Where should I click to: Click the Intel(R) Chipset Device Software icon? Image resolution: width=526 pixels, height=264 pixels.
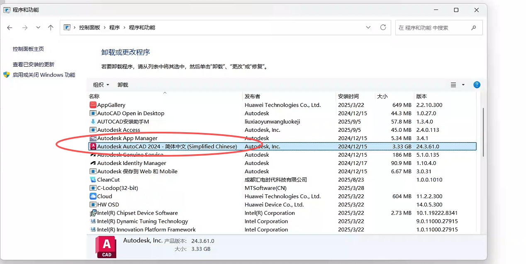point(93,213)
